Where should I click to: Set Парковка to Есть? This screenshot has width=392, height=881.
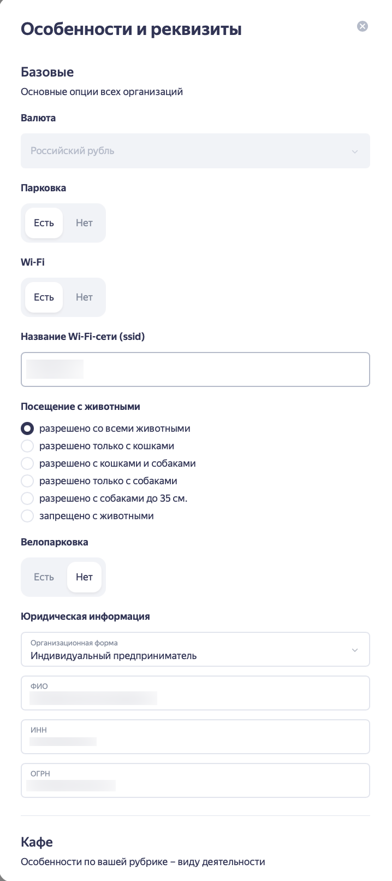(x=44, y=223)
